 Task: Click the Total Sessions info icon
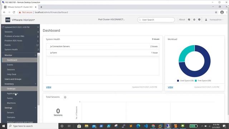[65, 97]
